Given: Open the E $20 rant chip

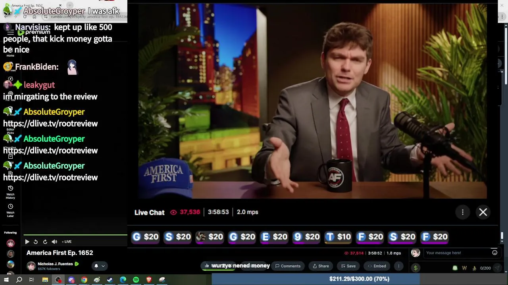Looking at the screenshot, I should pyautogui.click(x=274, y=237).
